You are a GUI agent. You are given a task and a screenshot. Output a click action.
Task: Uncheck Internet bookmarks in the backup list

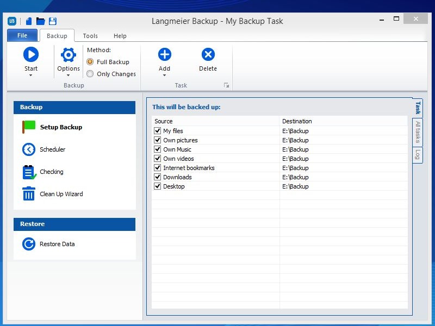[x=157, y=167]
